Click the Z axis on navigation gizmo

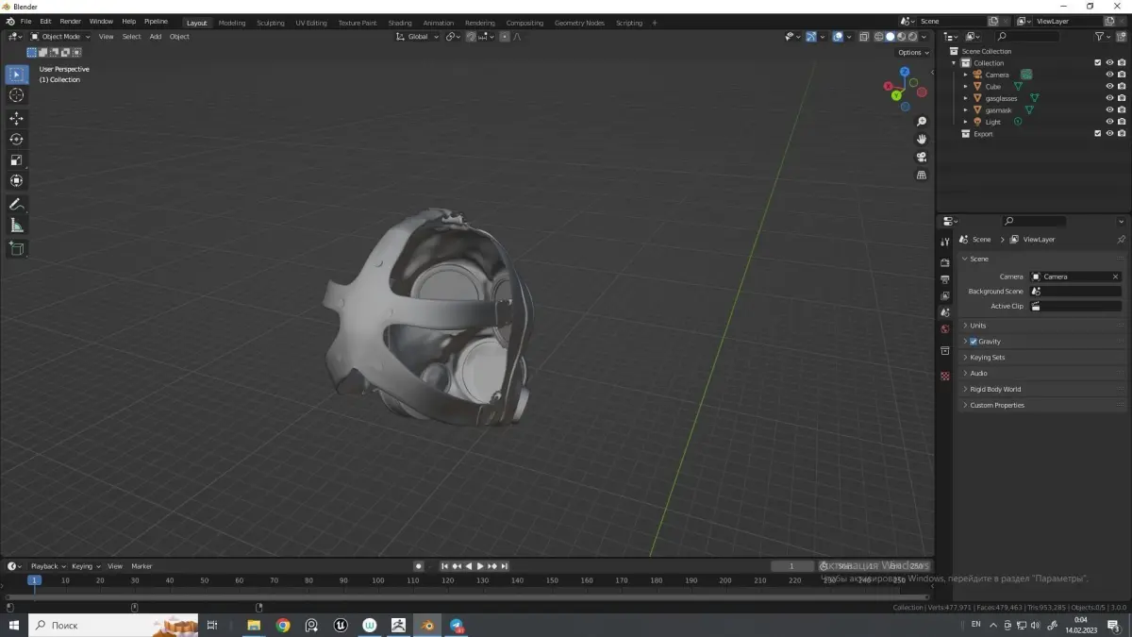tap(904, 72)
